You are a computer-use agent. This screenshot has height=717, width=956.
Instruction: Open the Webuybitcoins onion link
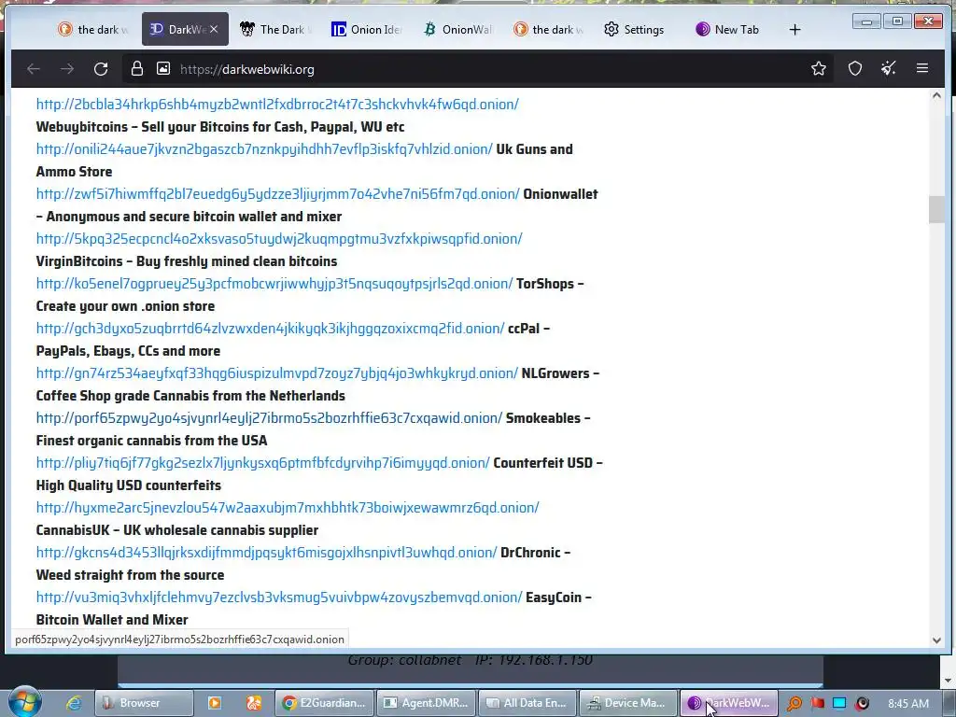point(277,105)
